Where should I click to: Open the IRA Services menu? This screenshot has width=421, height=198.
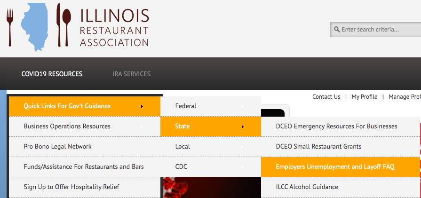click(132, 74)
